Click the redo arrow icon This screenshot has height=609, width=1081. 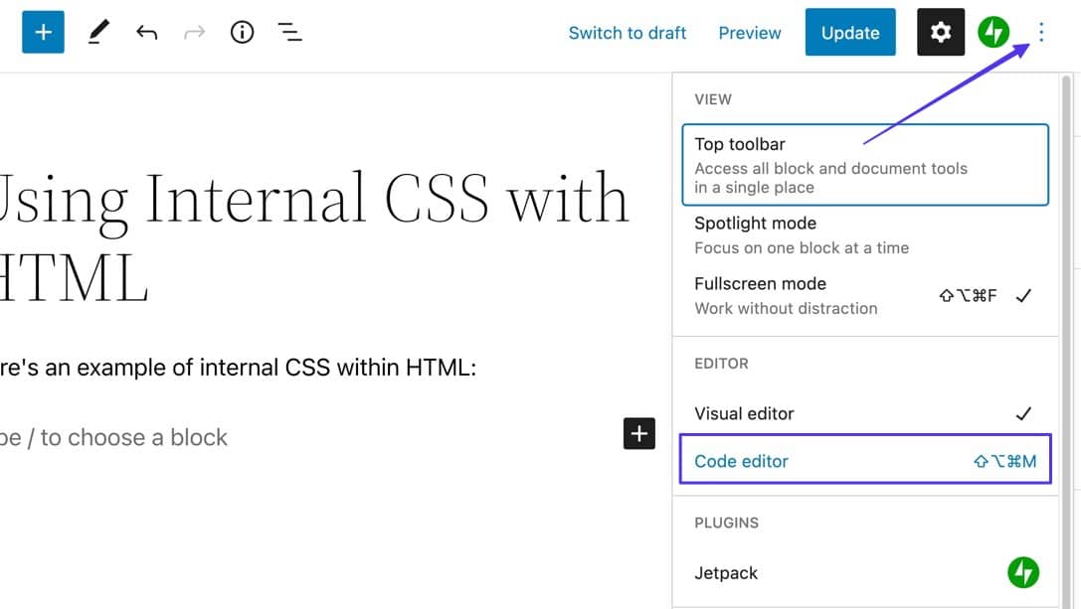[x=194, y=33]
